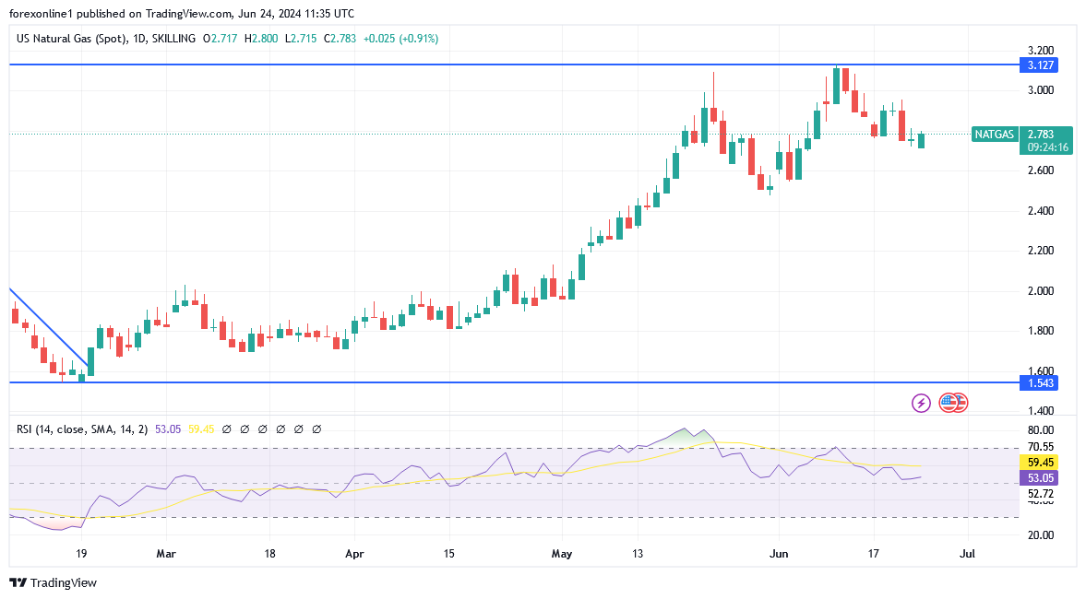
Task: Click the purple lightning bolt icon
Action: click(921, 403)
